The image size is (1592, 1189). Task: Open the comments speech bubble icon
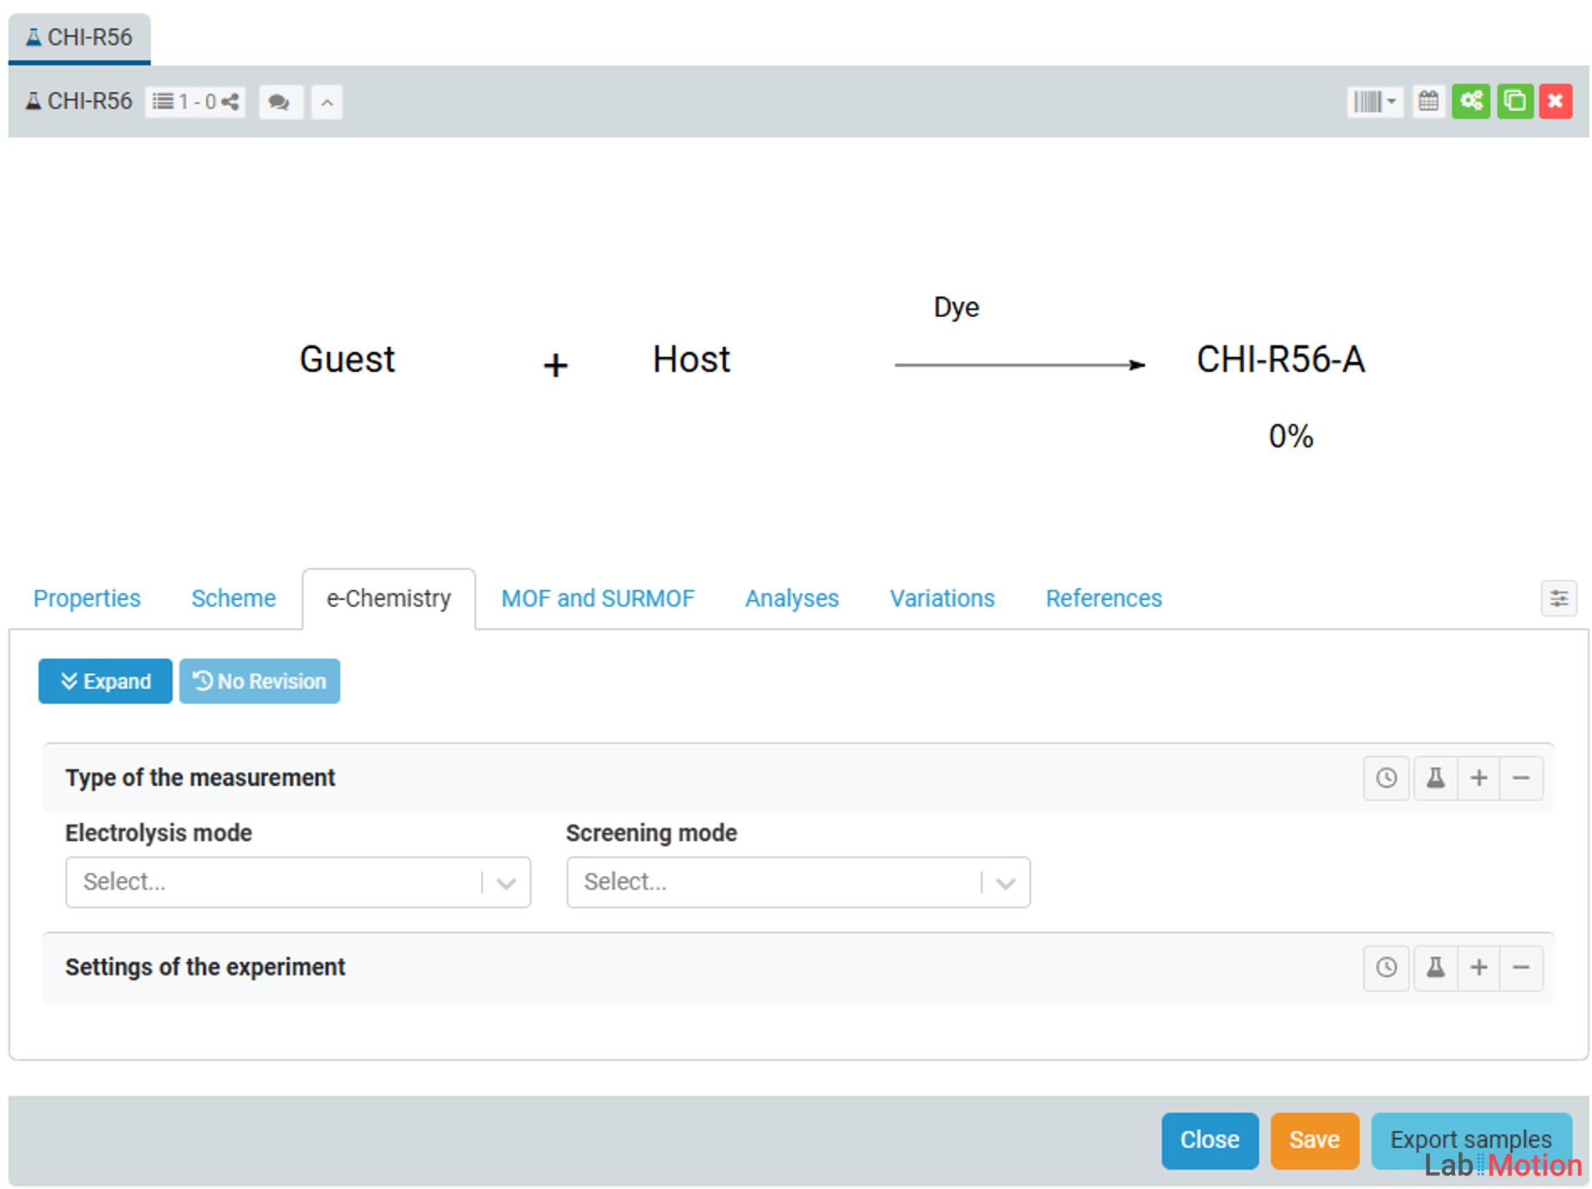tap(279, 103)
